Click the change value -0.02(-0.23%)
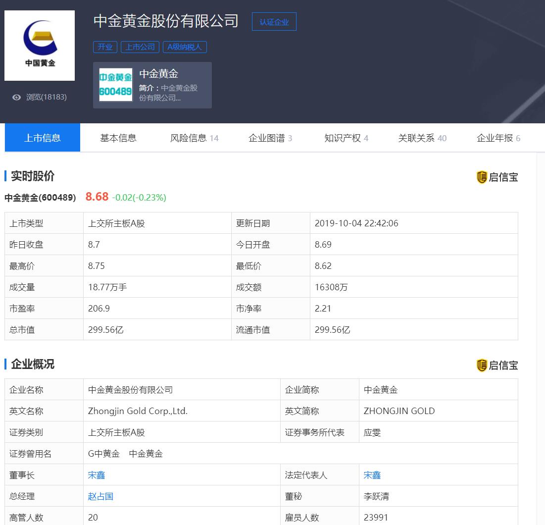Screen dimensions: 545x525 [139, 198]
